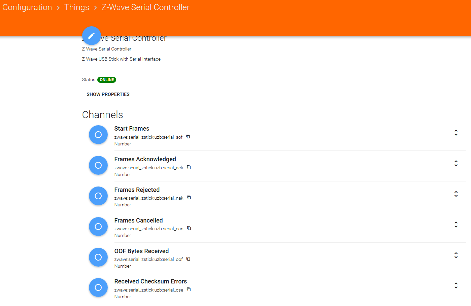
Task: Toggle link circle for Received Checksum Errors
Action: pos(98,287)
